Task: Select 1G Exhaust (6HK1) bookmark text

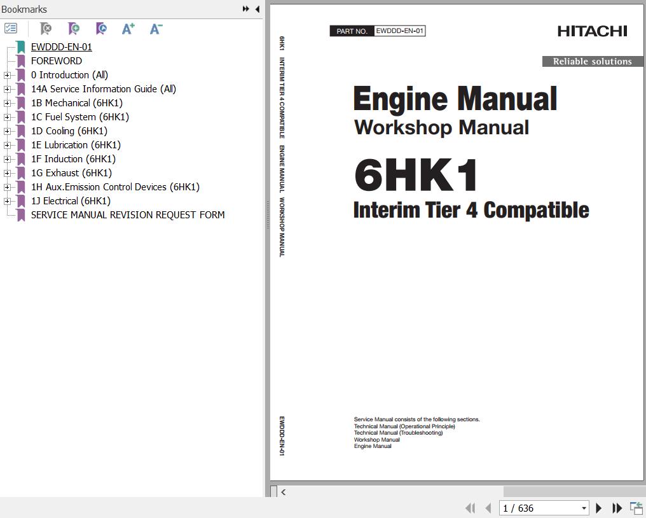Action: pos(71,173)
